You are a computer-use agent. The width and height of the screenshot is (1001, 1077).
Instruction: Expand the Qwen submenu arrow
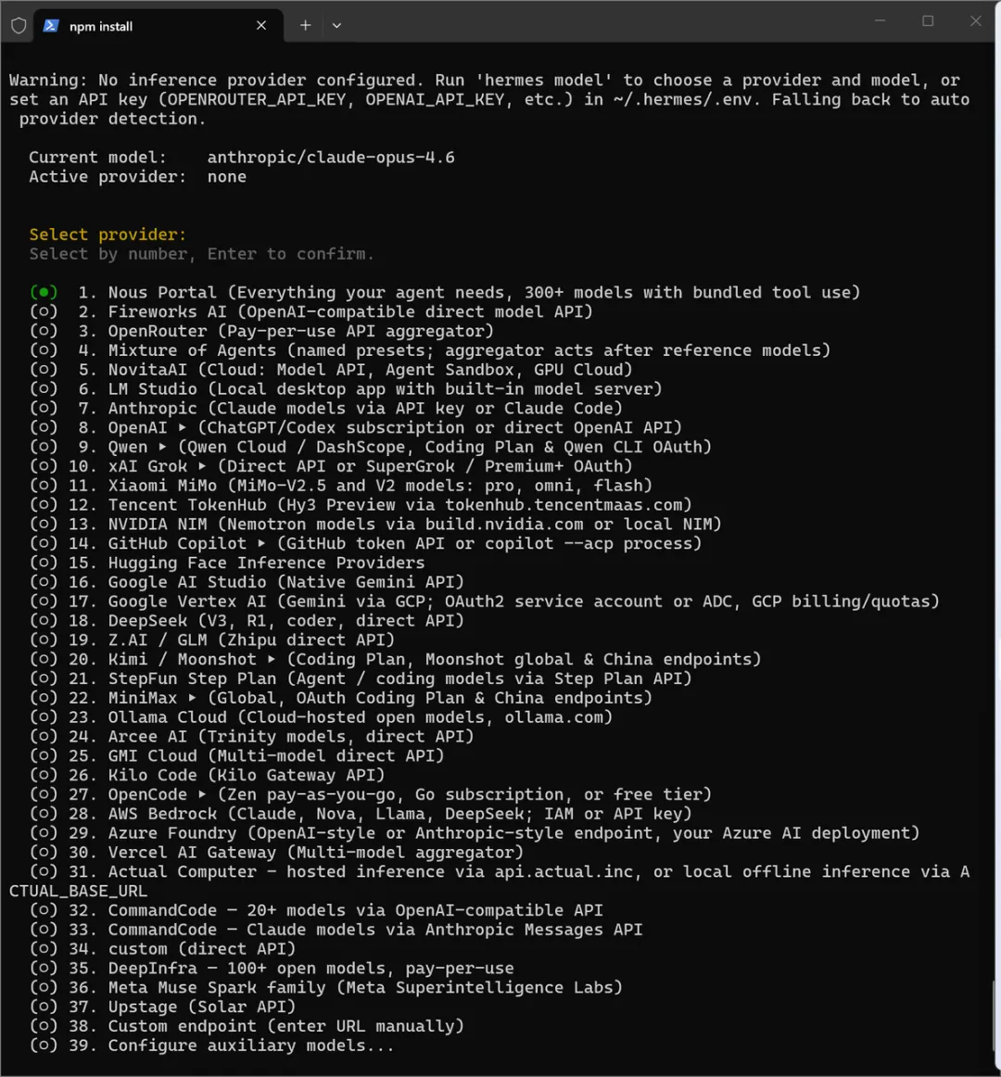[163, 447]
